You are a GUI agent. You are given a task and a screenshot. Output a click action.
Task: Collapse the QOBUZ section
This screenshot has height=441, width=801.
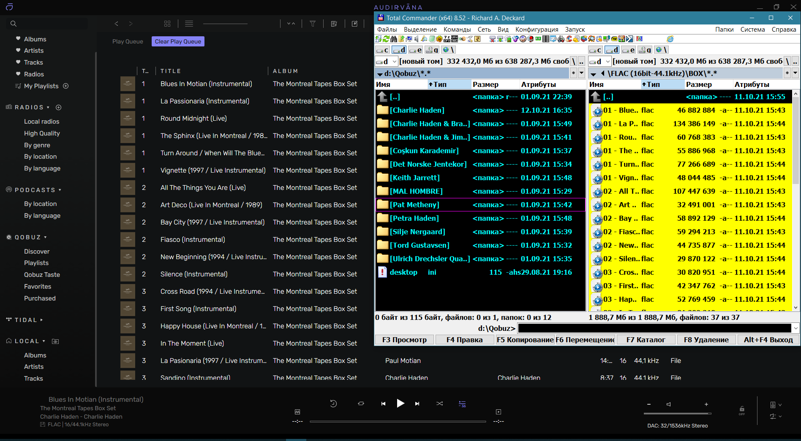pos(45,238)
